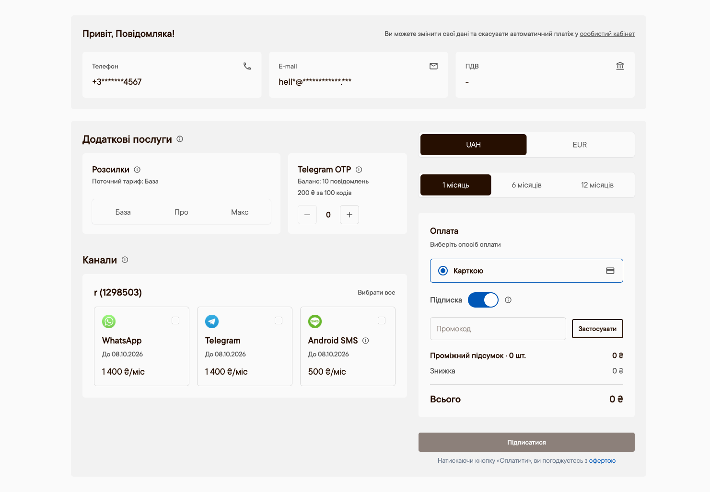
Task: Disable the Підписка subscription toggle
Action: click(483, 300)
